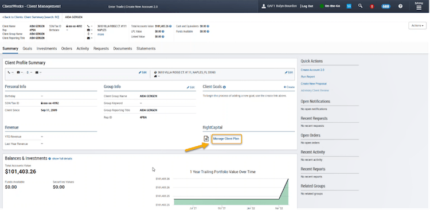Screen dimensions: 430x210
Task: Switch to the Summary tab
Action: tap(10, 48)
